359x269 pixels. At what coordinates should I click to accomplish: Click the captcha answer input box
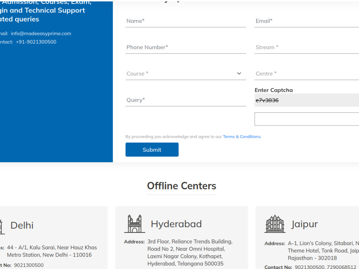pos(307,119)
